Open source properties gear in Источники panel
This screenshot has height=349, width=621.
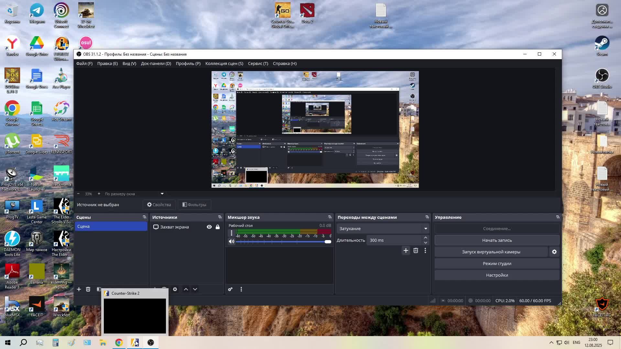coord(175,289)
